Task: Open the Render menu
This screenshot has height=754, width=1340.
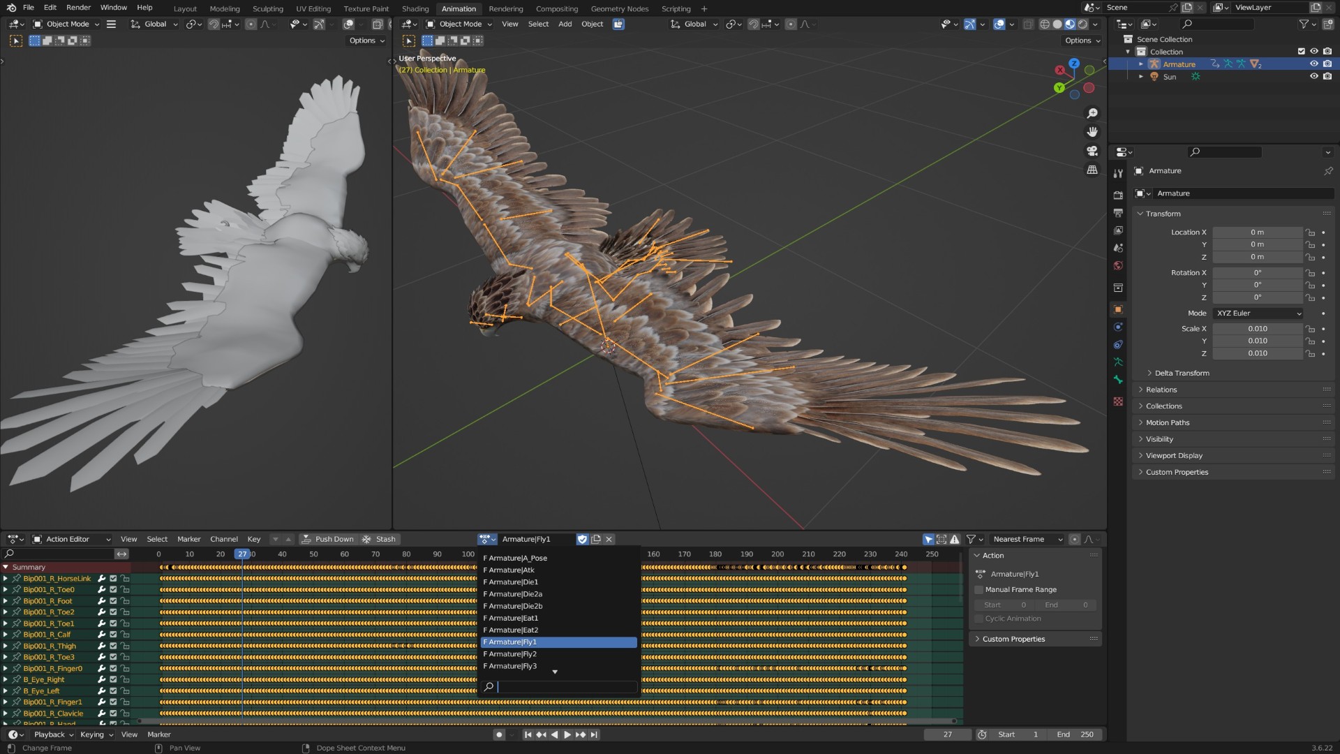Action: [x=79, y=8]
